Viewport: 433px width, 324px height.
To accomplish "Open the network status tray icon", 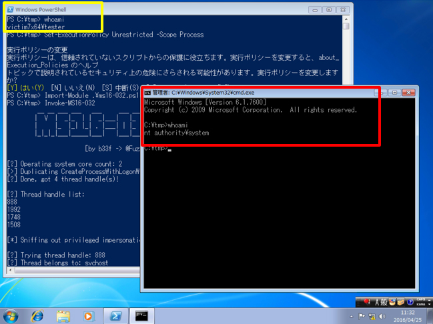I will pyautogui.click(x=372, y=316).
